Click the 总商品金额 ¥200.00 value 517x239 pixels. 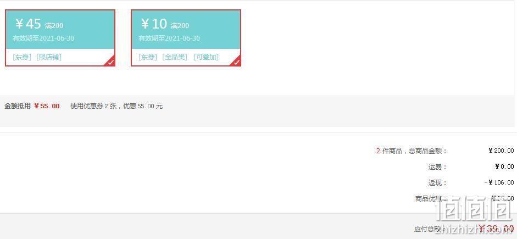(x=501, y=151)
